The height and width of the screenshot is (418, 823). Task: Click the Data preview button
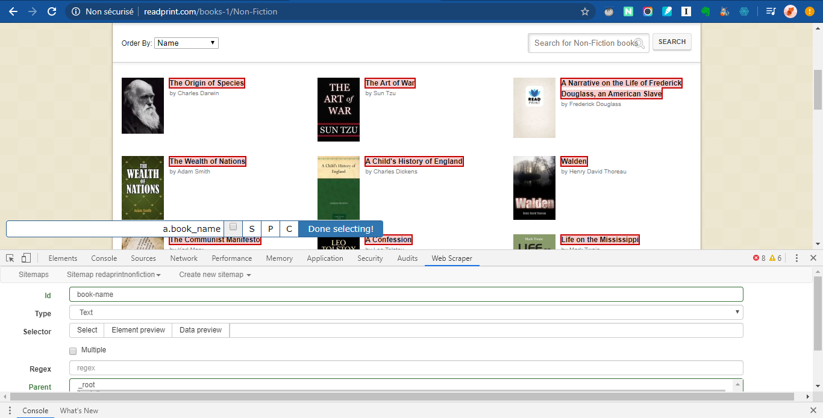pos(201,330)
